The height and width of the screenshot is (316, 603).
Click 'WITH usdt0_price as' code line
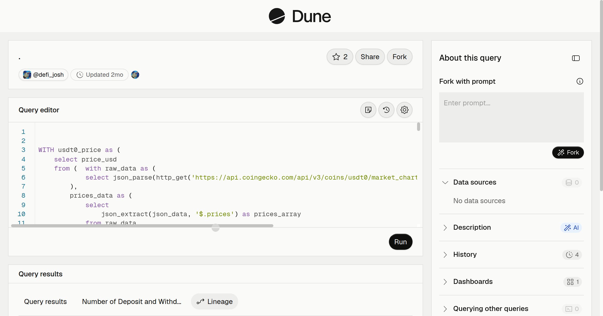tap(79, 150)
